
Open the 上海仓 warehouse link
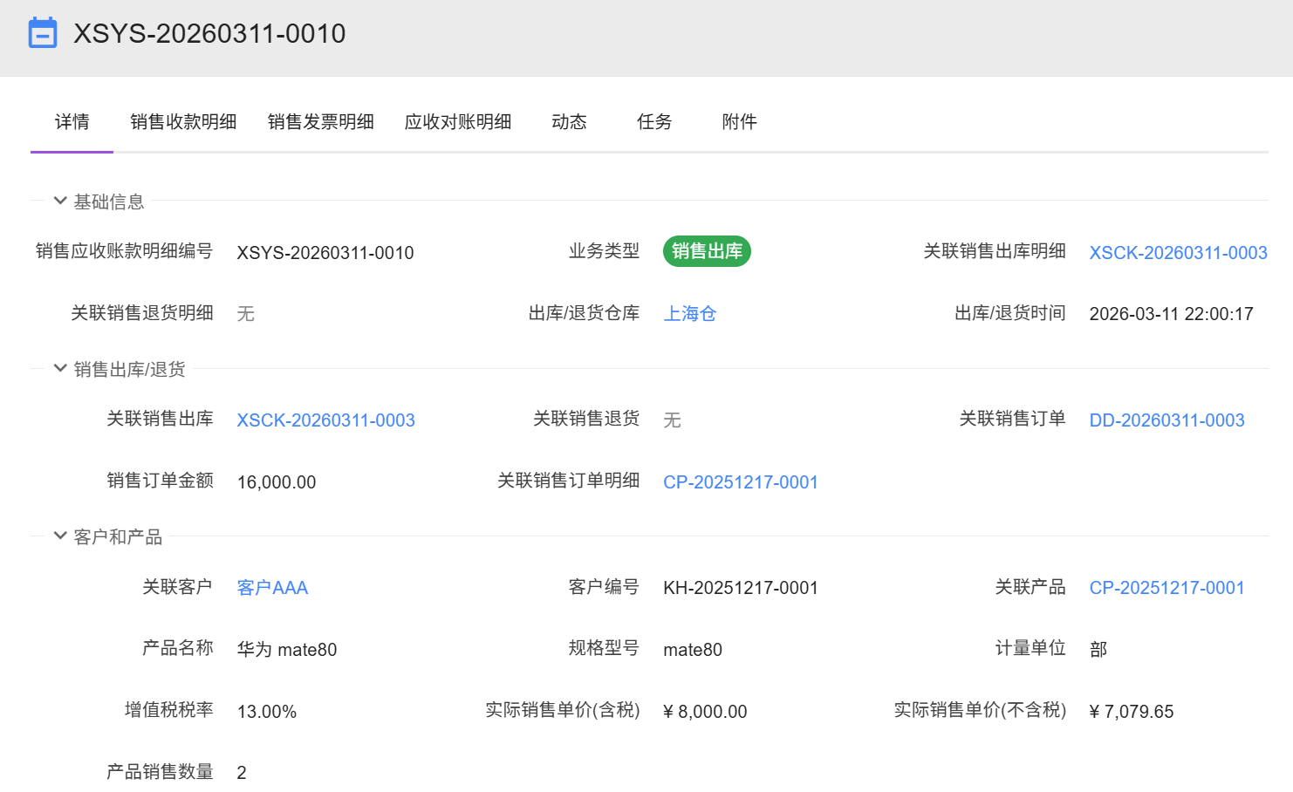689,314
